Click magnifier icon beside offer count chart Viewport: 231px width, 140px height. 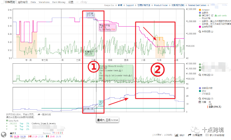pos(200,99)
